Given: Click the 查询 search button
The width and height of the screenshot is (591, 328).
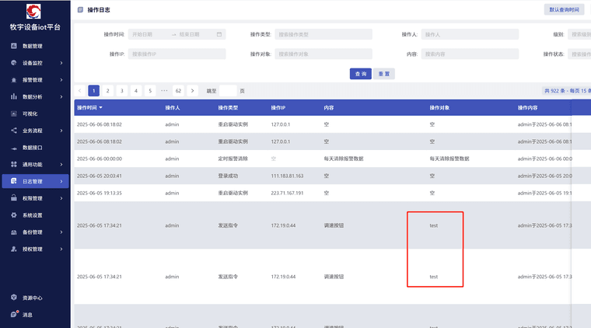Looking at the screenshot, I should point(361,74).
